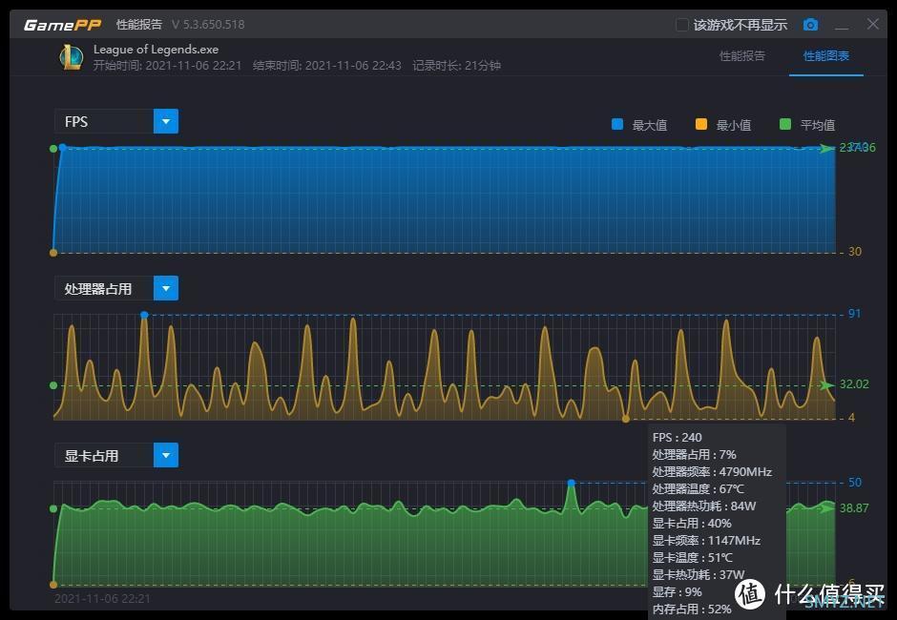Viewport: 897px width, 620px height.
Task: Click the tooltip line FPS : 240
Action: click(x=677, y=437)
